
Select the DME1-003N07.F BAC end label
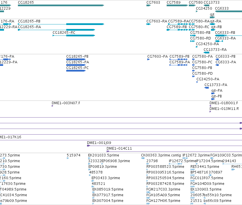(66, 103)
